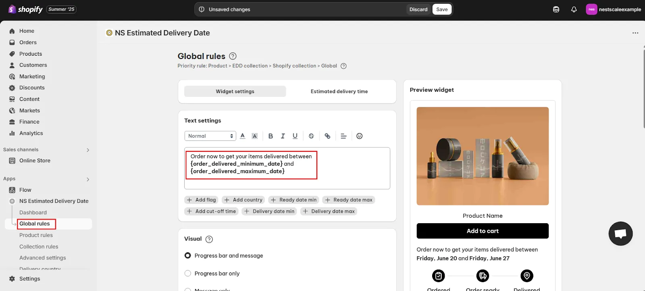Open Collection rules page

(39, 247)
